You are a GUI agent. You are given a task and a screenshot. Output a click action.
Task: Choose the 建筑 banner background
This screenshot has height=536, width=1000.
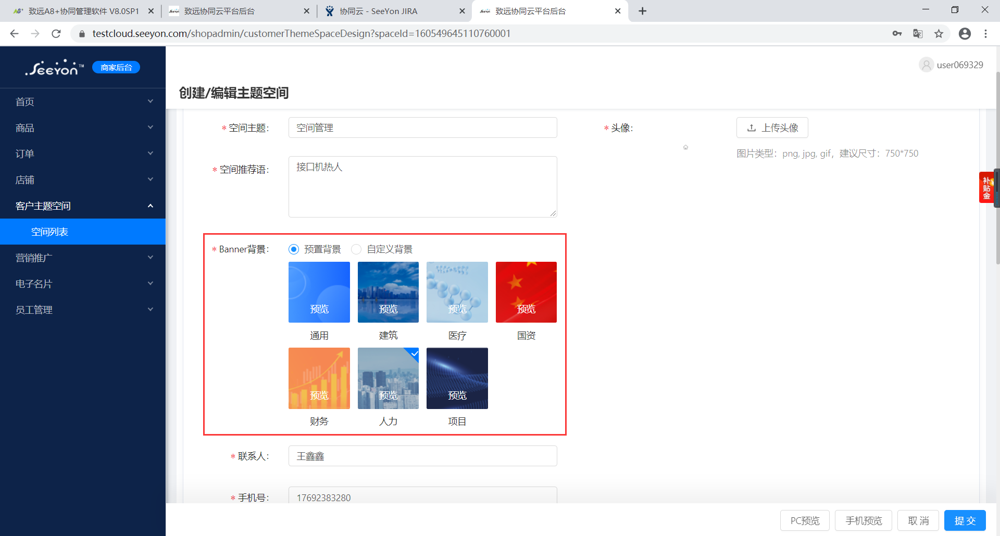pos(388,292)
